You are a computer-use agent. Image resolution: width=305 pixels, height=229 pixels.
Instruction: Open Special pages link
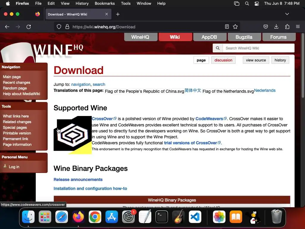pyautogui.click(x=15, y=127)
